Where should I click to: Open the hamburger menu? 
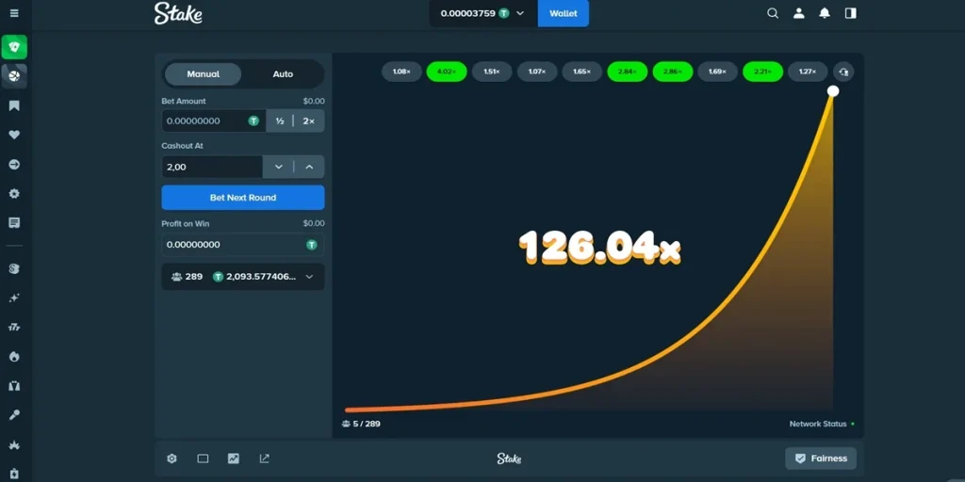pos(14,13)
